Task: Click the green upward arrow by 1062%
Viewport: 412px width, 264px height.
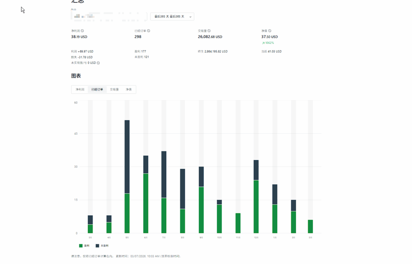Action: pos(263,43)
